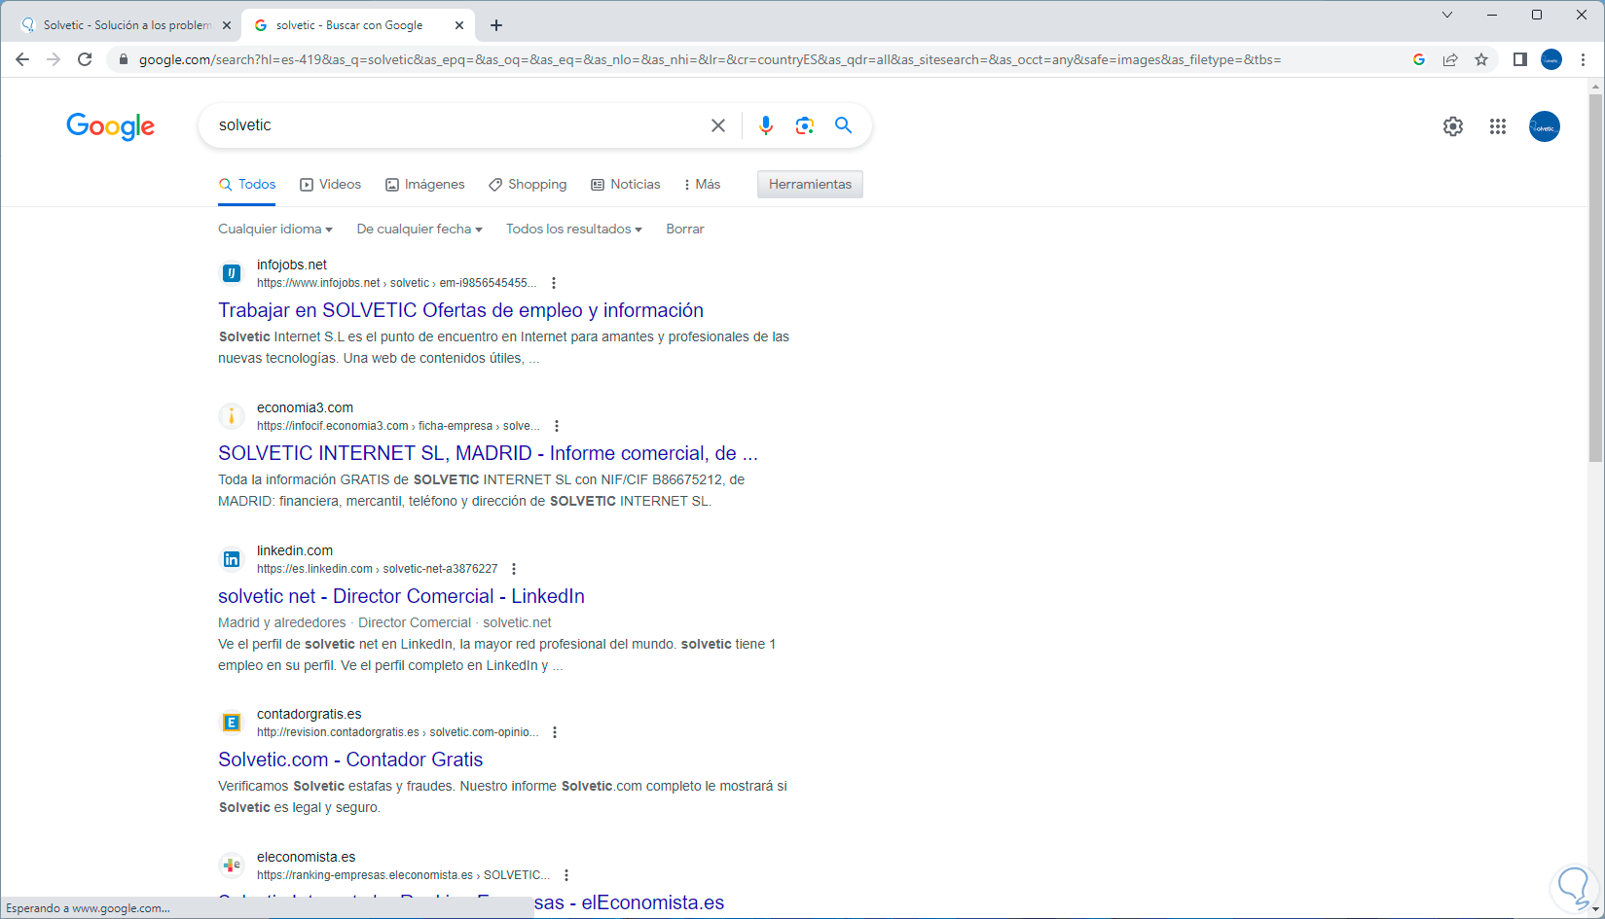1605x919 pixels.
Task: Open more options for the infojobs.net result
Action: coord(554,283)
